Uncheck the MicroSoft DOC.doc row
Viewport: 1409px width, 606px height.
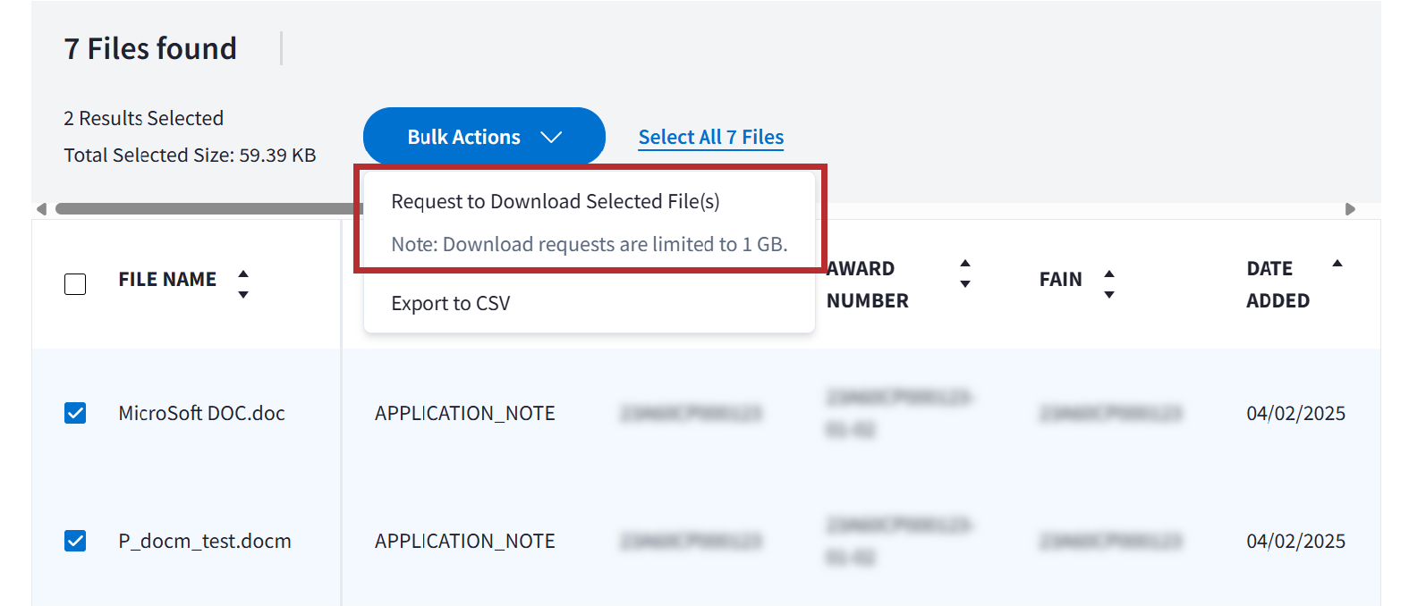75,413
